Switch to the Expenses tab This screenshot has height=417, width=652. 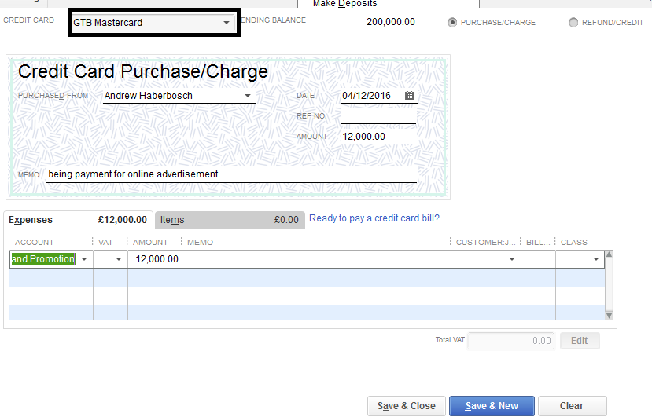(31, 220)
